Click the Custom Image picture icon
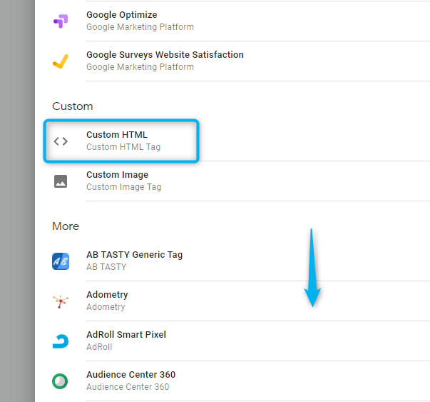Viewport: 430px width, 402px height. pyautogui.click(x=61, y=181)
